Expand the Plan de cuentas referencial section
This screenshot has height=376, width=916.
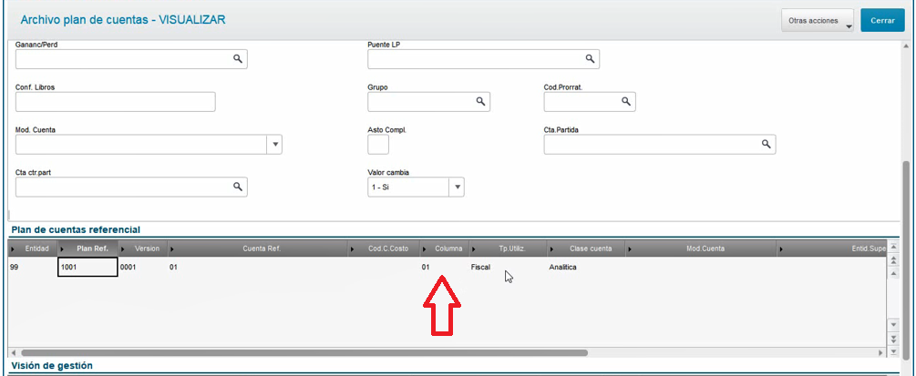(76, 229)
